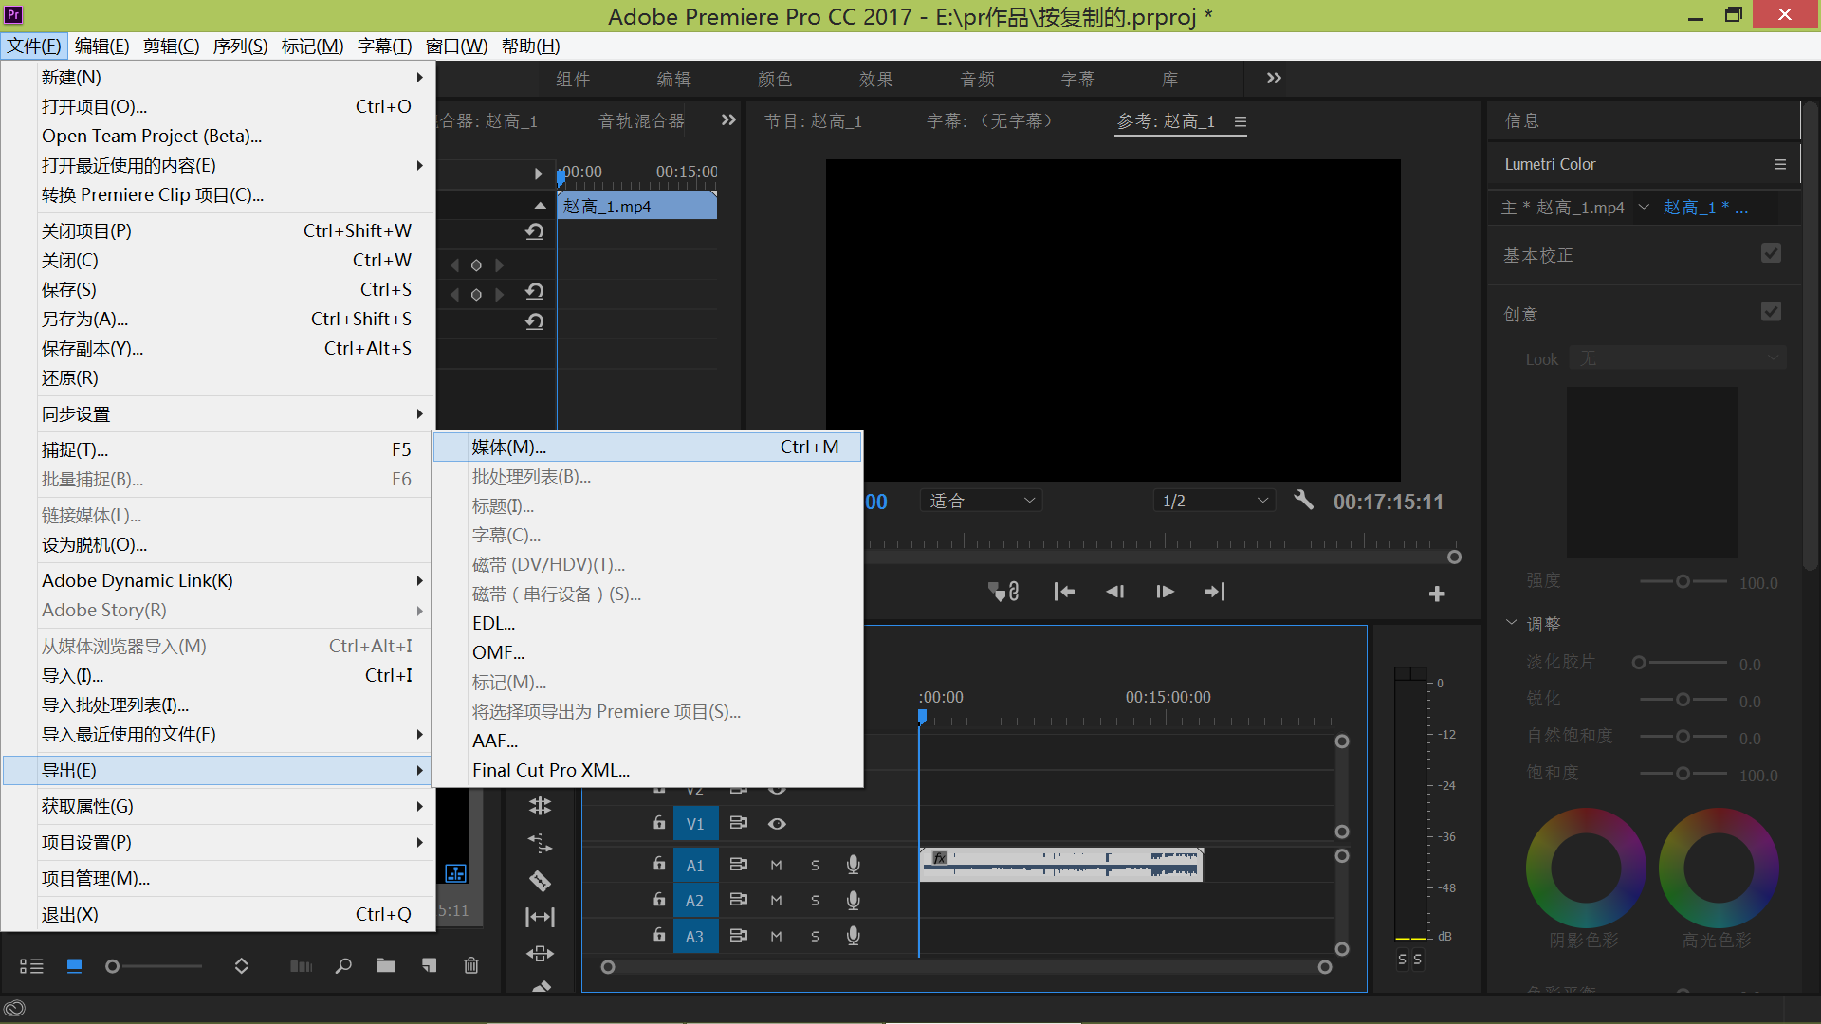Select the Rate Stretch tool

[540, 843]
